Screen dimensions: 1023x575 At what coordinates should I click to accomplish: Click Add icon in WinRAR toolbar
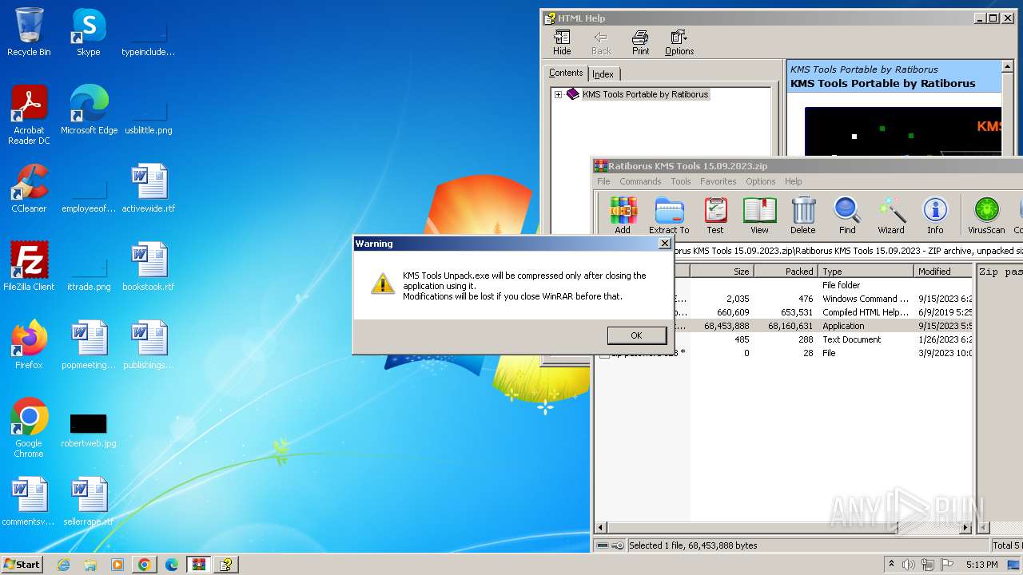[x=623, y=216]
